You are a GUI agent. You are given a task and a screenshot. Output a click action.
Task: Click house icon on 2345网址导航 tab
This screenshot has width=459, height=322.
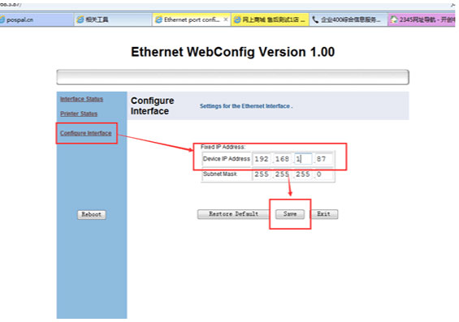pyautogui.click(x=394, y=19)
